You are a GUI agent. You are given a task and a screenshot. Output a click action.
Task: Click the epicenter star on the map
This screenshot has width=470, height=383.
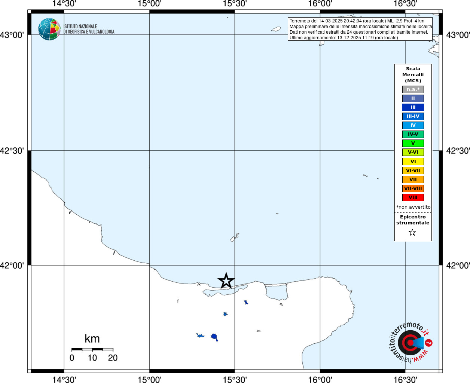(226, 281)
